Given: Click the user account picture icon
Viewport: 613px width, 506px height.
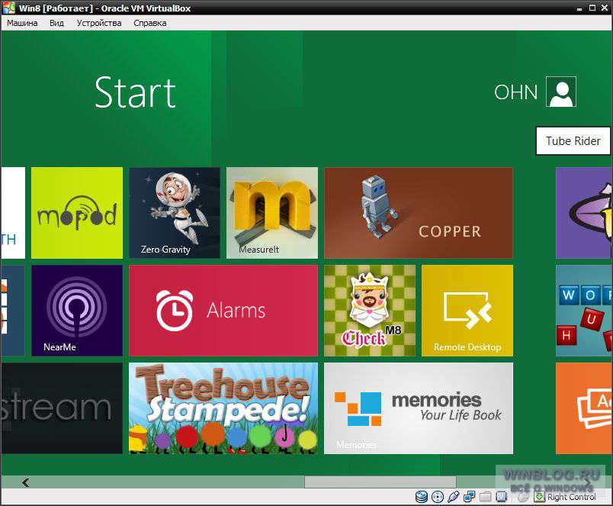Looking at the screenshot, I should (561, 92).
